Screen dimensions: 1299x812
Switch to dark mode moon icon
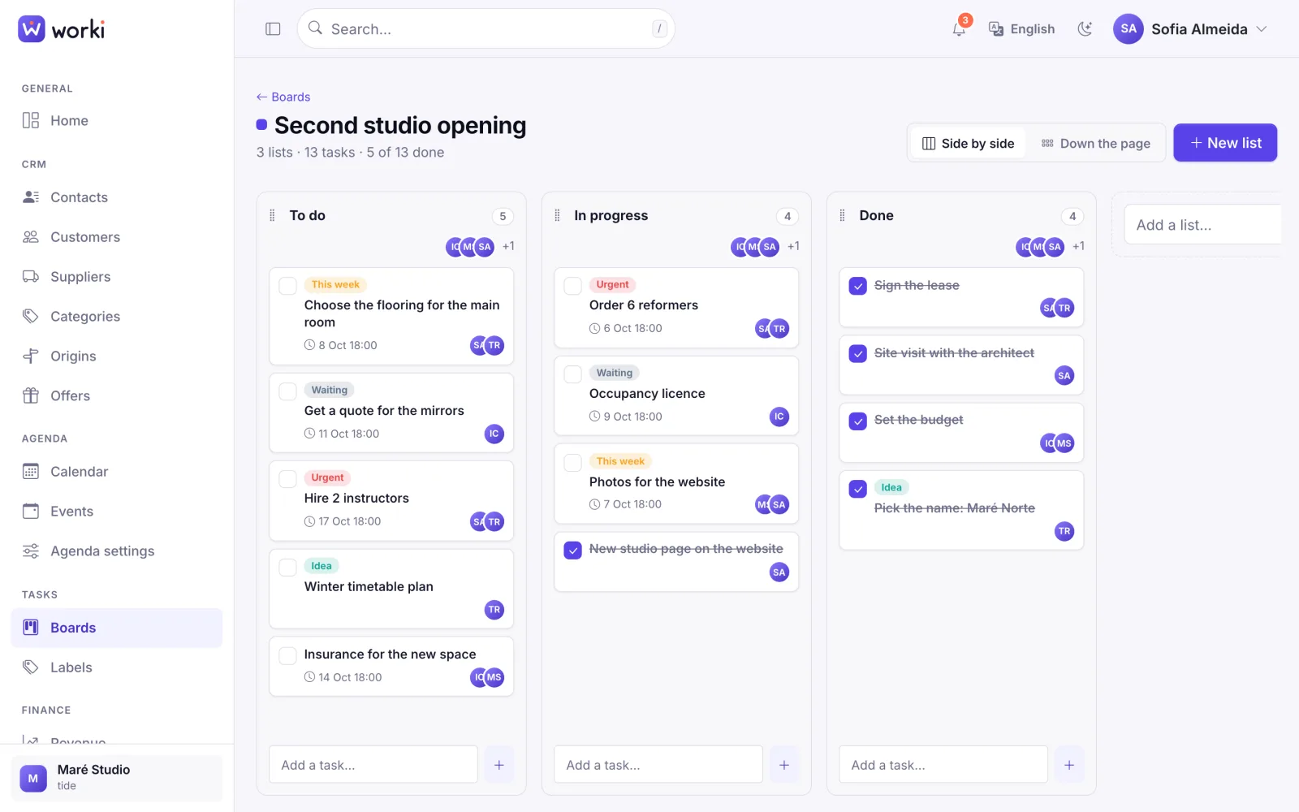click(1085, 29)
